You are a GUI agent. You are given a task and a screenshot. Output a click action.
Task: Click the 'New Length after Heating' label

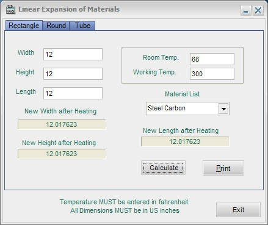[x=181, y=130]
